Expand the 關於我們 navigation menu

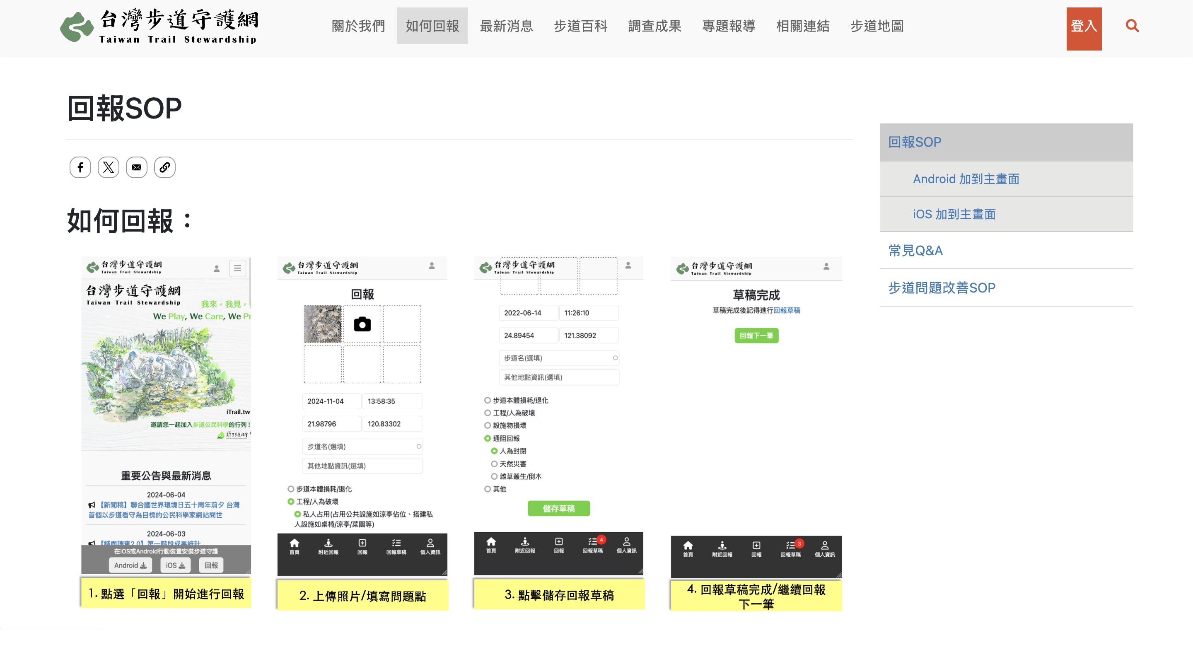tap(358, 26)
